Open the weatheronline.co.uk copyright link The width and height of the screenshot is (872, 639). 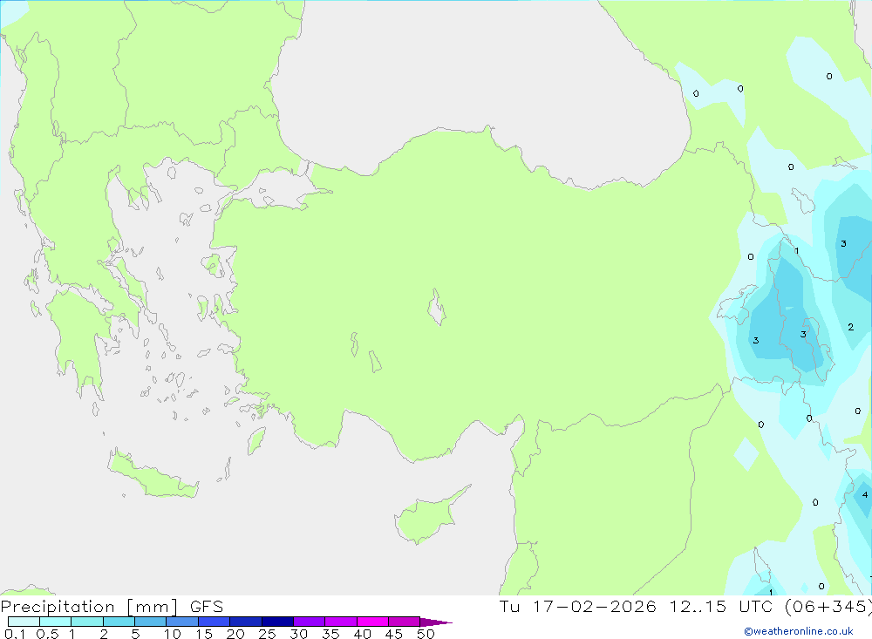[x=799, y=631]
